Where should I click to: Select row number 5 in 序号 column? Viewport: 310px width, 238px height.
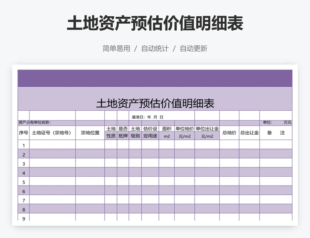[x=23, y=182]
